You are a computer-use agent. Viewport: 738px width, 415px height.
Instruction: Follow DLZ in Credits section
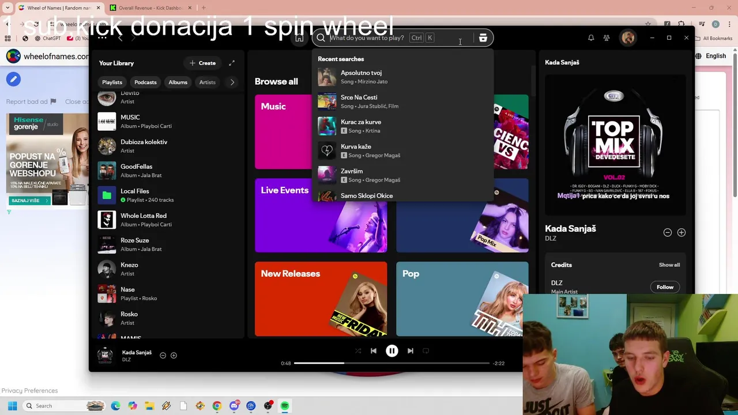[x=665, y=287]
